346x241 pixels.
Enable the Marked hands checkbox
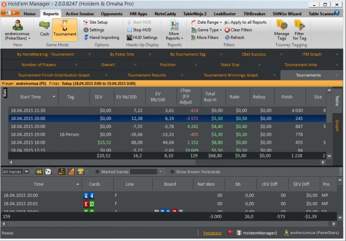97,172
